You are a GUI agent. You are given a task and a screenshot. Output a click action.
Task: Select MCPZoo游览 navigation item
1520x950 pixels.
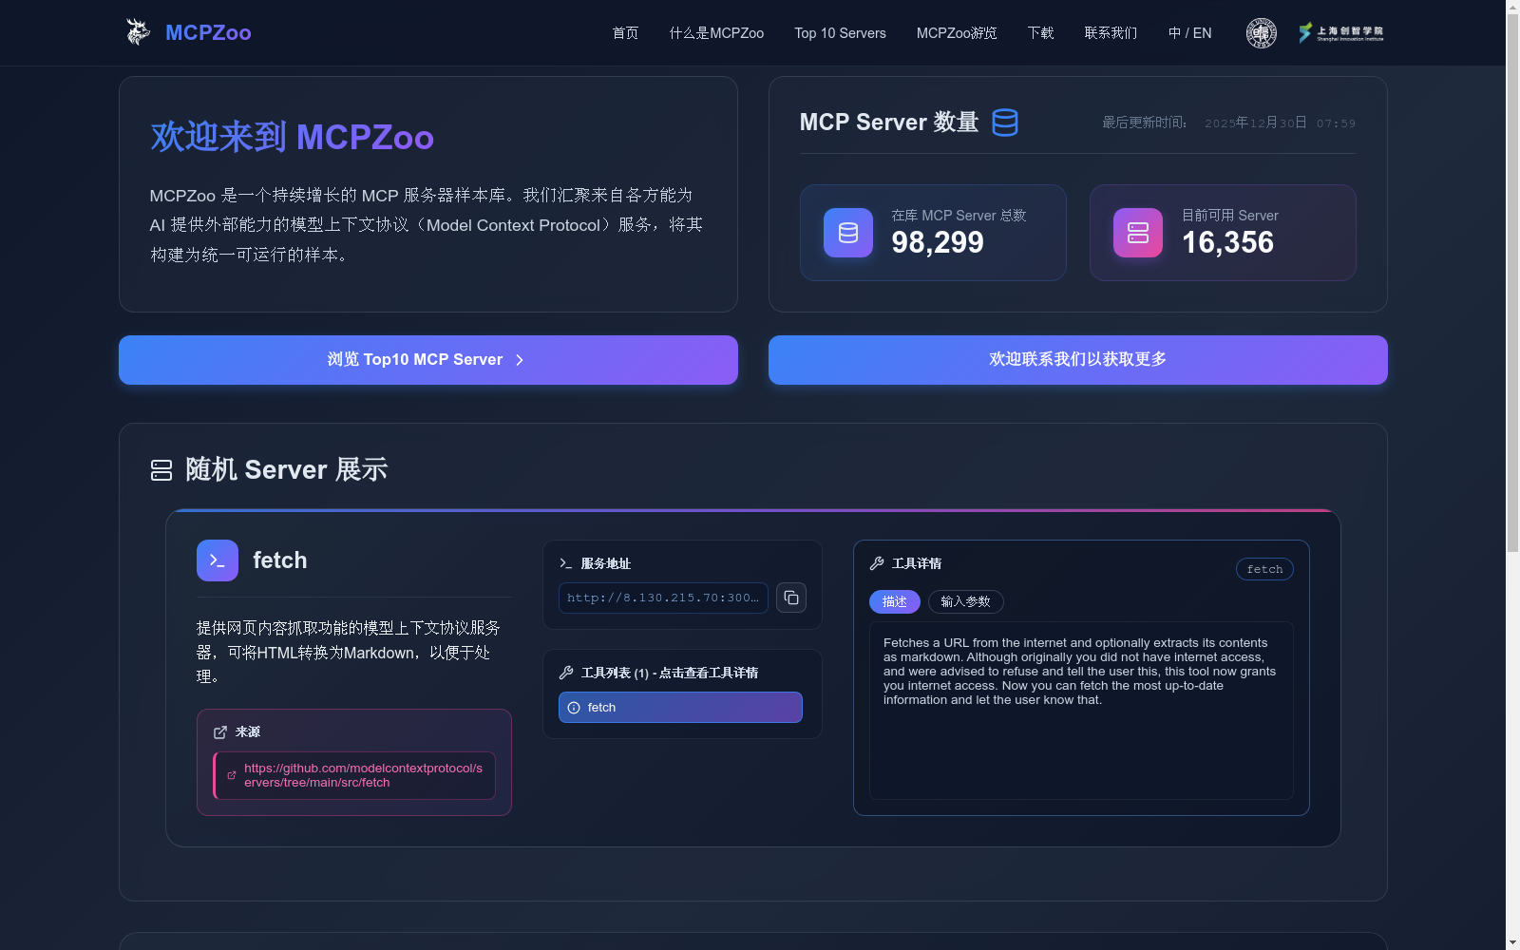click(x=957, y=33)
